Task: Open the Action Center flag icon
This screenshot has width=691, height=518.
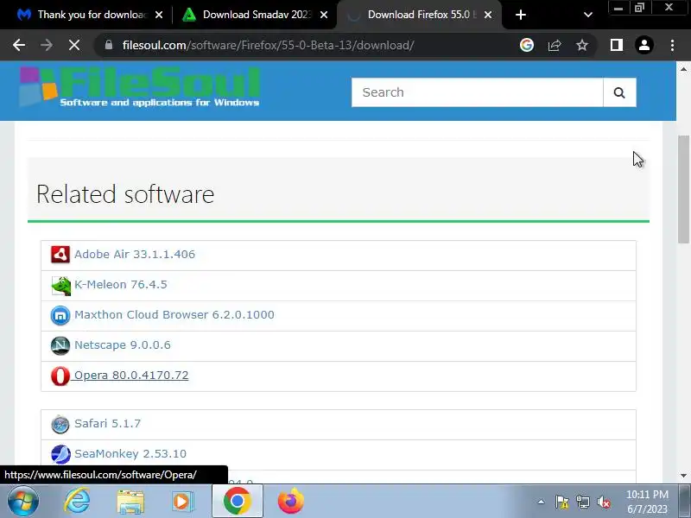Action: point(562,502)
